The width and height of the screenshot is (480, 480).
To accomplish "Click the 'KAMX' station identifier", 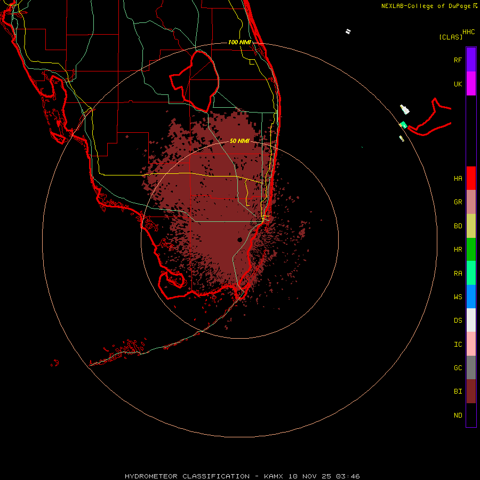I will point(274,476).
